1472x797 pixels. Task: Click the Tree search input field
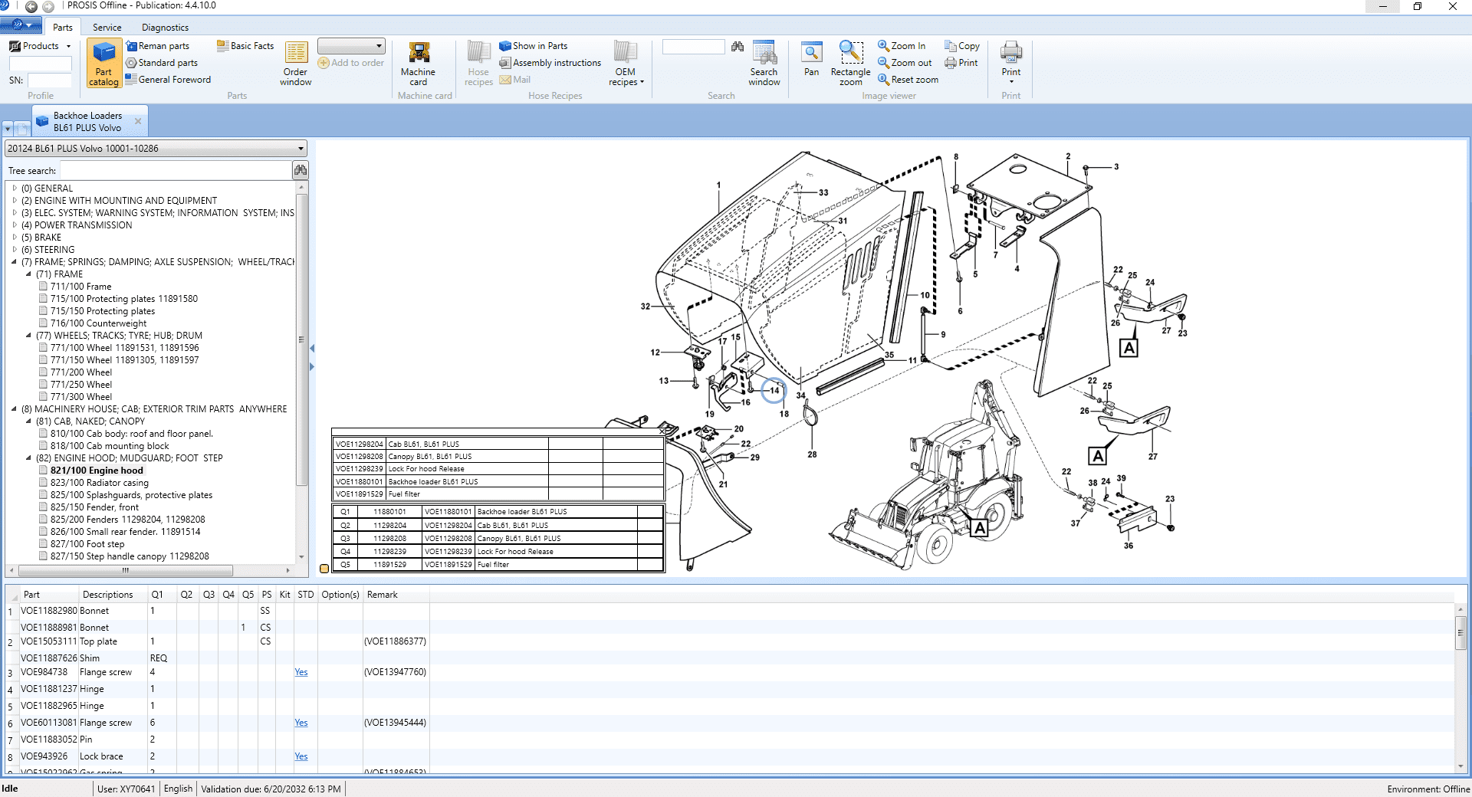coord(176,170)
